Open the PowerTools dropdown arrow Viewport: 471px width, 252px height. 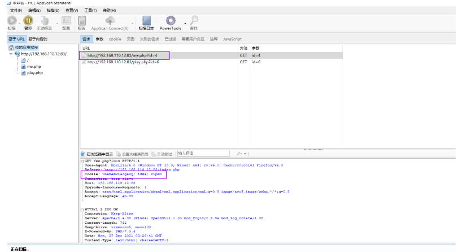(x=185, y=23)
